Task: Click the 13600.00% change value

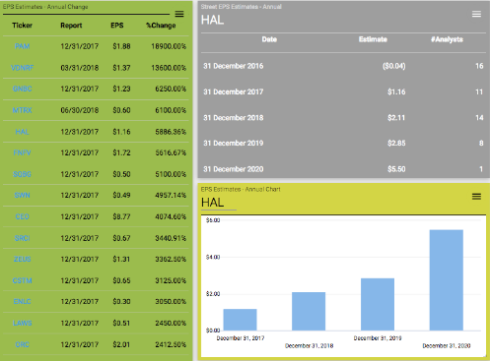Action: tap(169, 68)
